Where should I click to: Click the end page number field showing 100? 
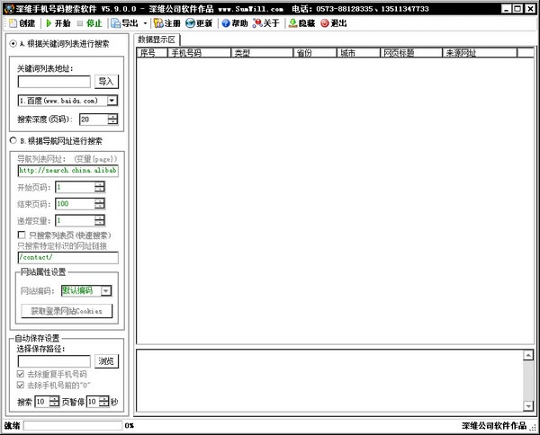coord(75,204)
